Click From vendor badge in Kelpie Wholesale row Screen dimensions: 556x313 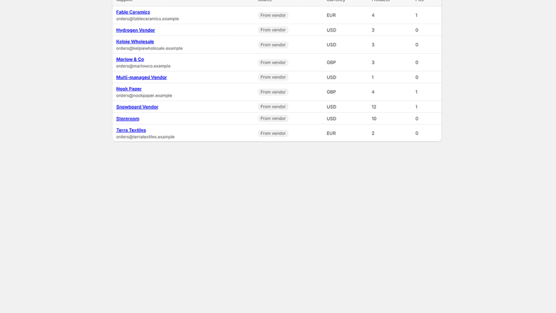coord(273,45)
